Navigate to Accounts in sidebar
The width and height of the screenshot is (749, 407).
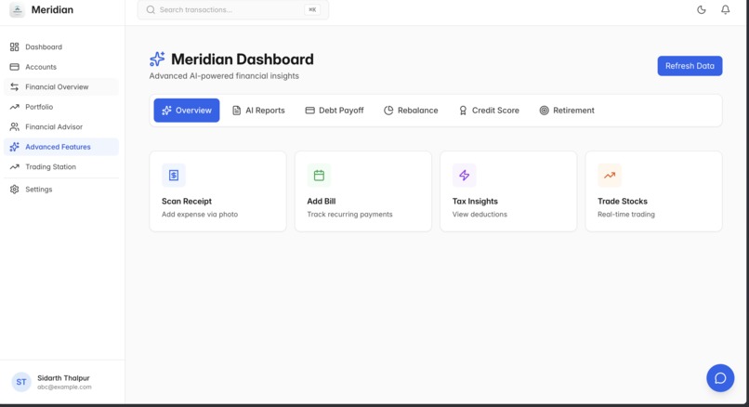61,67
